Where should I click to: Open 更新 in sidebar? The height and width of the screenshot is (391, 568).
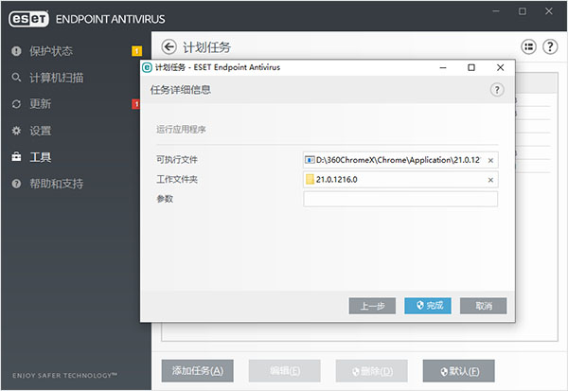tap(40, 104)
